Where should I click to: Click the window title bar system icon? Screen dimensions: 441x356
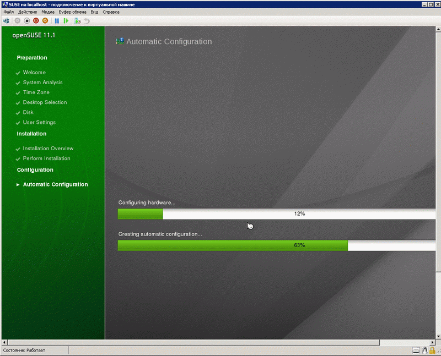tap(5, 4)
